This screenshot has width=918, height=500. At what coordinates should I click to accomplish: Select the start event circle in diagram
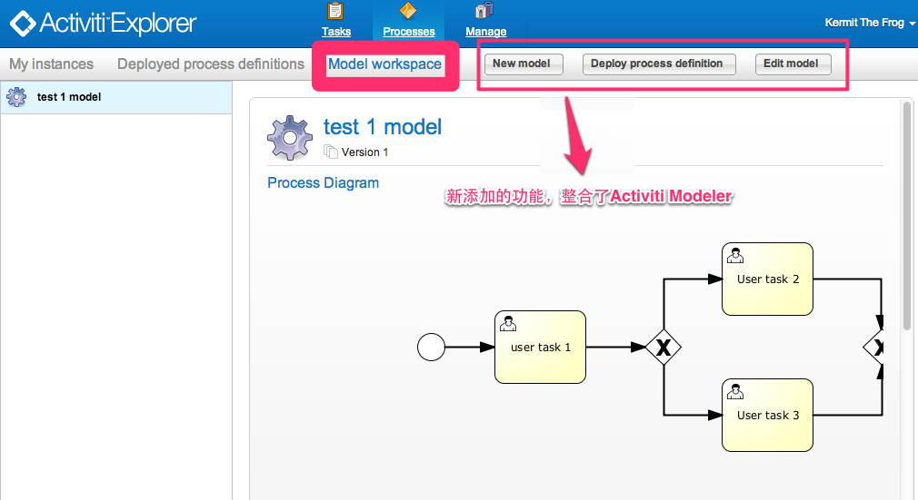coord(431,347)
